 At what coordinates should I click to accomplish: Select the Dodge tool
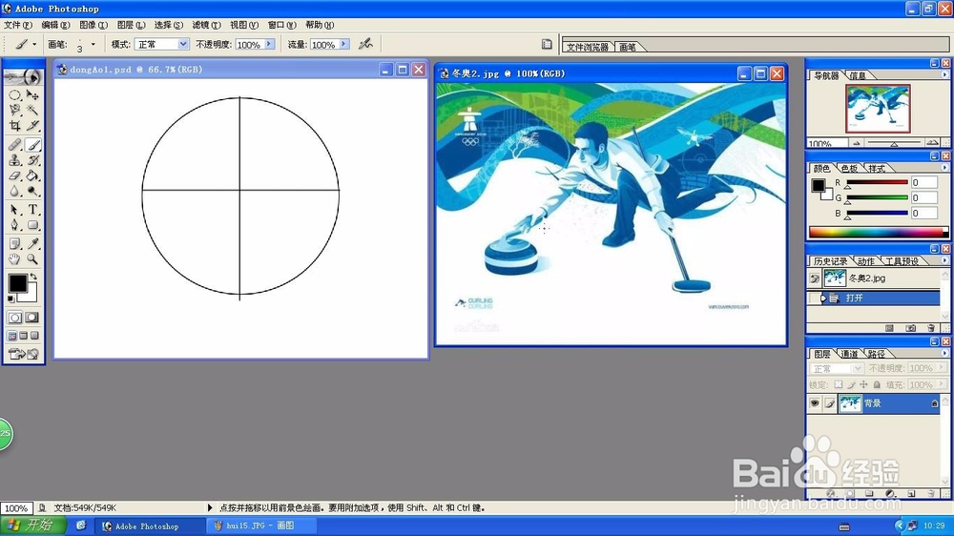[32, 191]
